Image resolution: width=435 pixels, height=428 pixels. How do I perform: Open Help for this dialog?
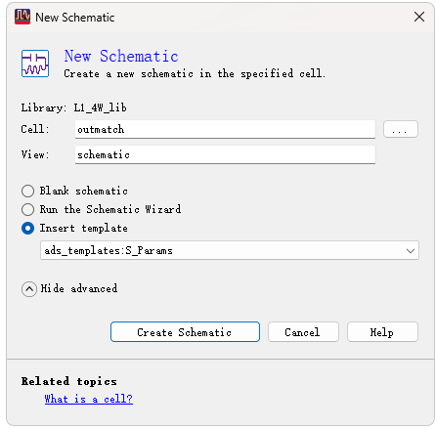[x=382, y=332]
